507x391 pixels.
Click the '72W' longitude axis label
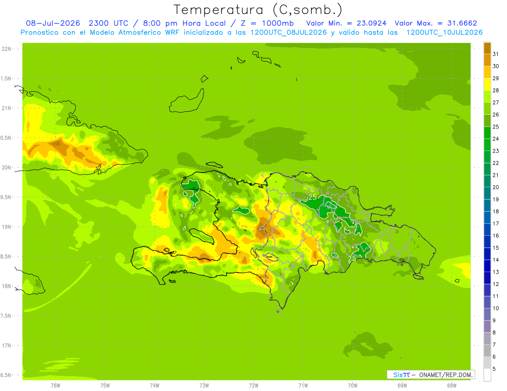click(x=253, y=386)
